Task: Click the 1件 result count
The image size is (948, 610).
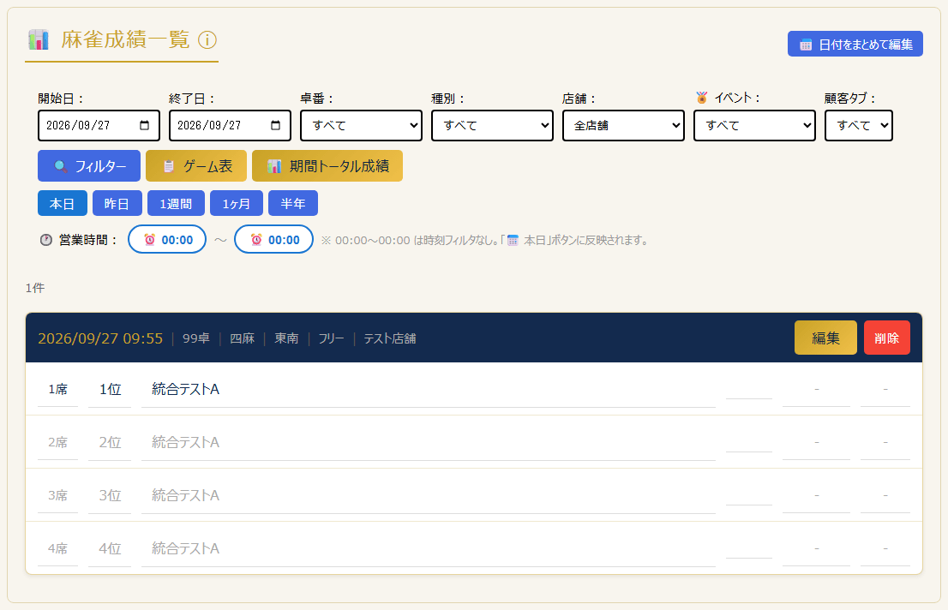Action: click(x=35, y=288)
